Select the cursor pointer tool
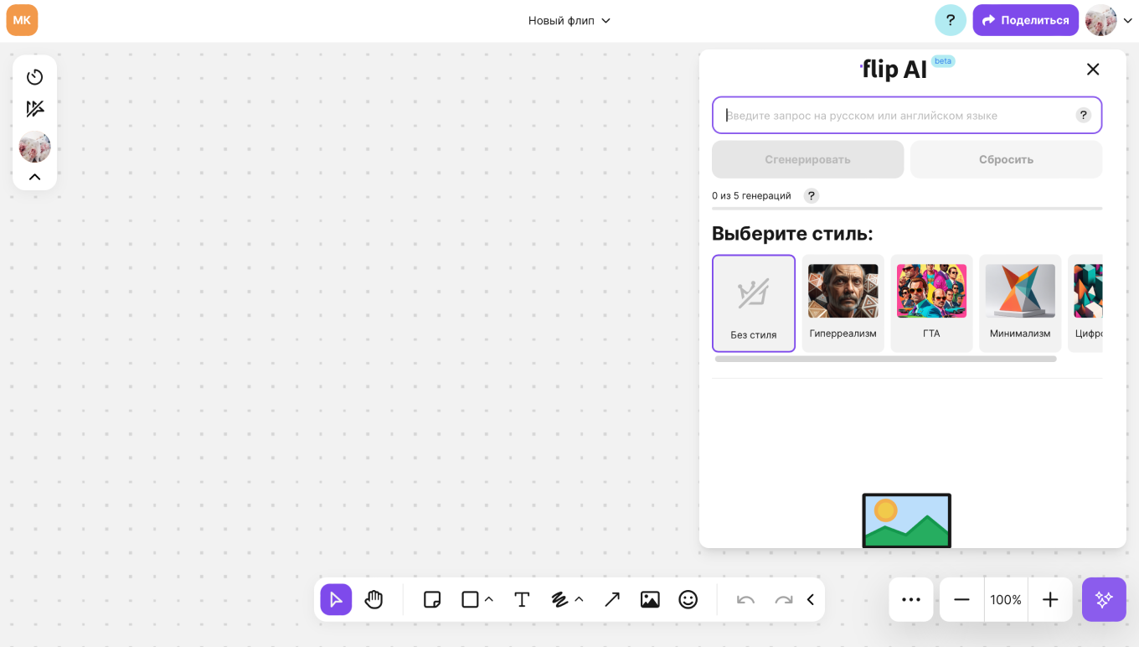This screenshot has height=647, width=1139. pos(336,599)
